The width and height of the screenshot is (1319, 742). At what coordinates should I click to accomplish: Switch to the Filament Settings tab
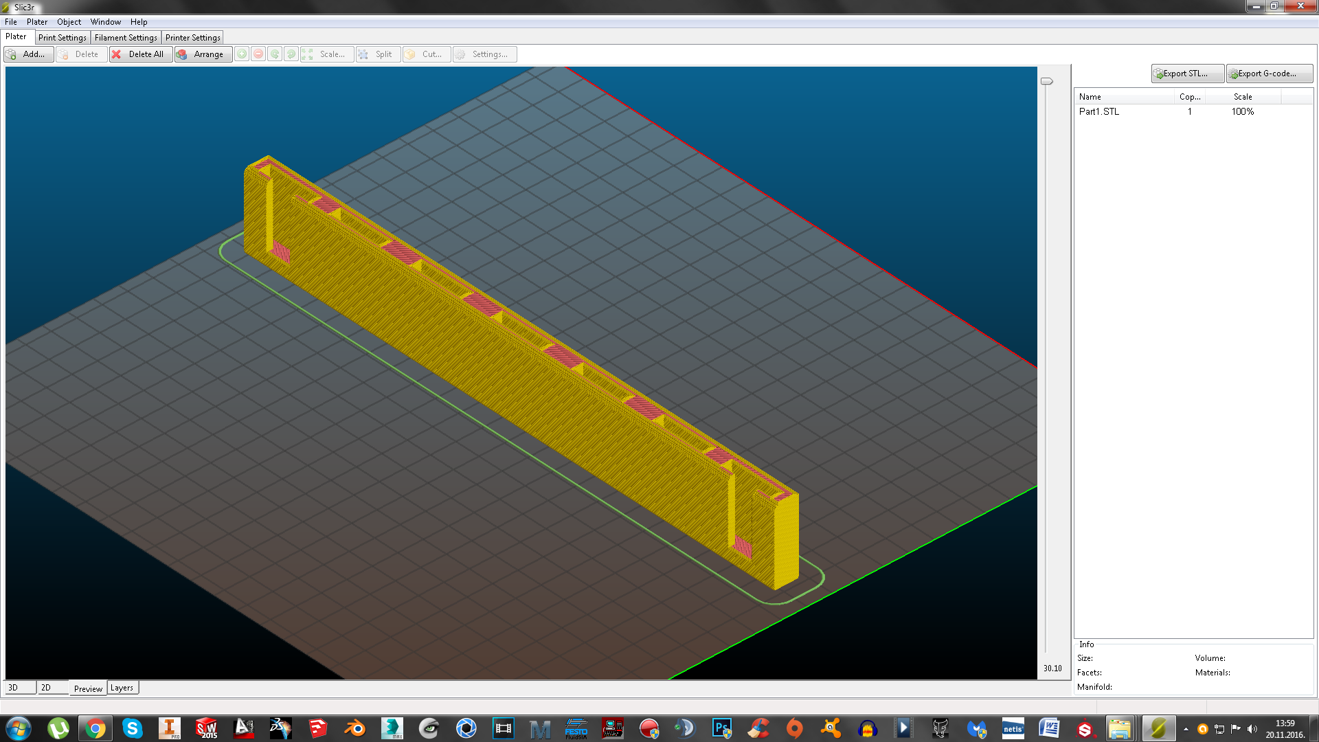click(126, 38)
